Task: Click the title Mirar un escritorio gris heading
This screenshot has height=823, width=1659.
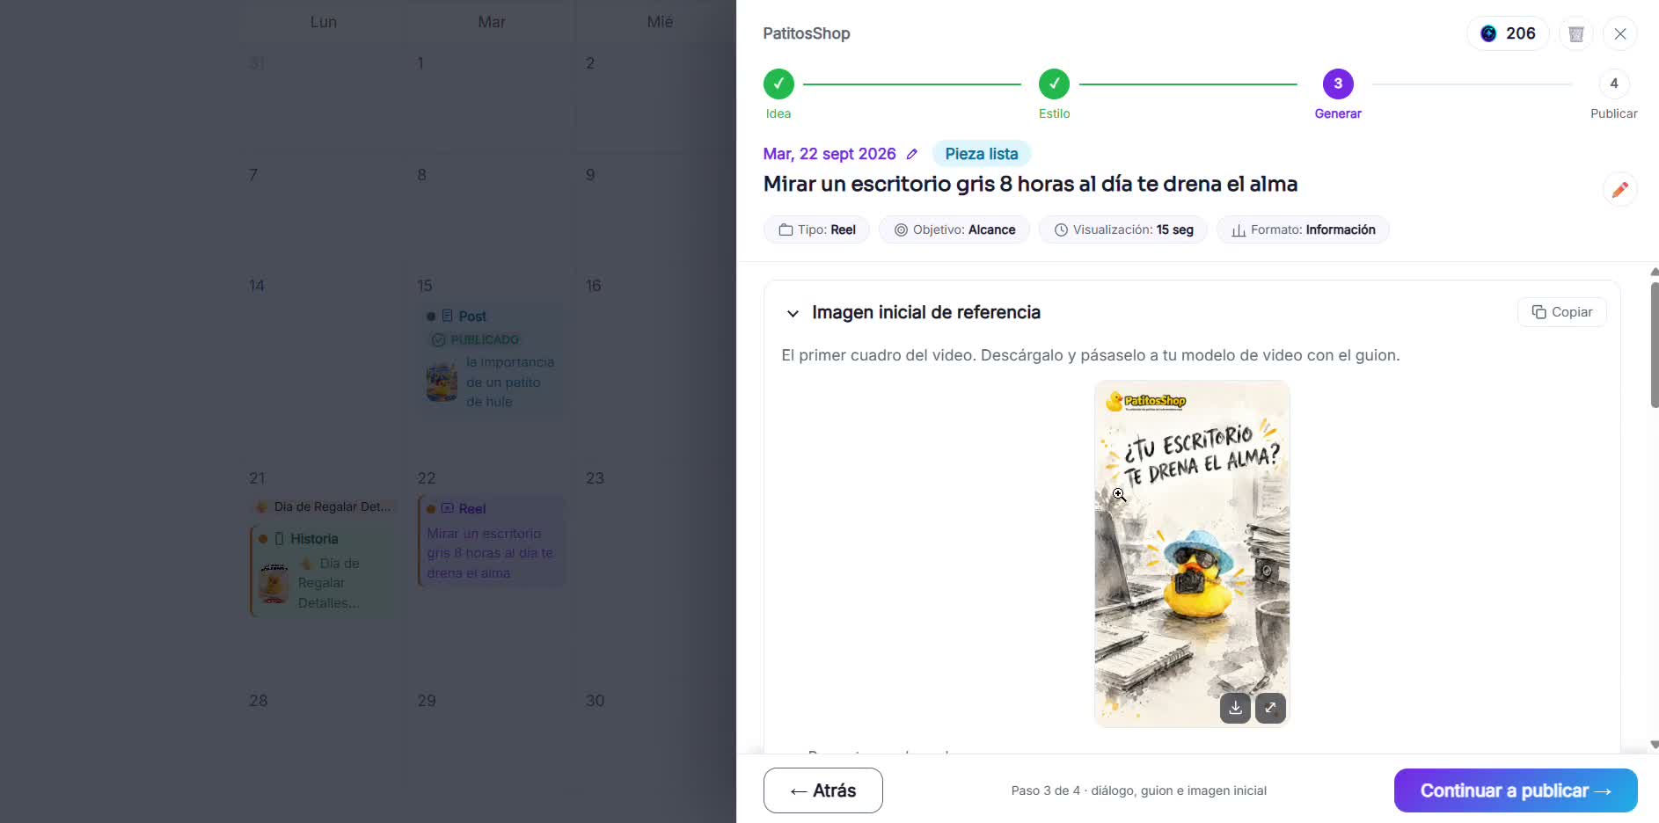Action: [x=1030, y=184]
